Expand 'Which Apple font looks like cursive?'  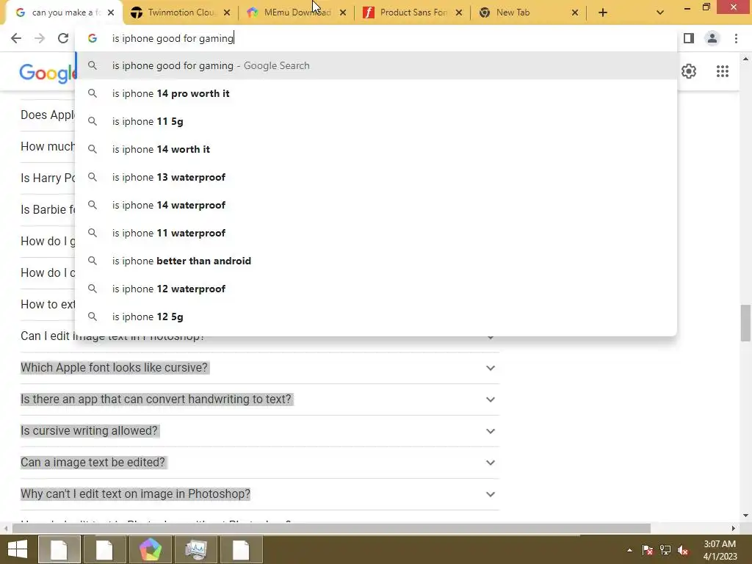[x=259, y=368]
